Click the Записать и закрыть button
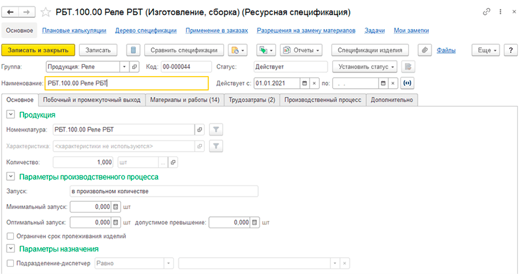 pyautogui.click(x=38, y=50)
